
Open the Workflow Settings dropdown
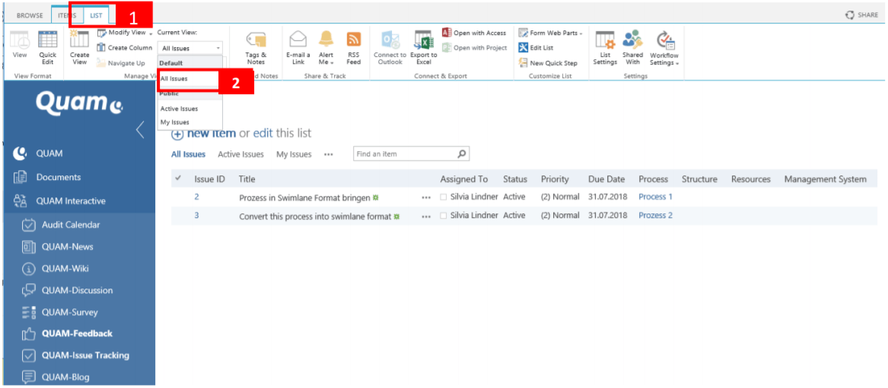tap(664, 49)
